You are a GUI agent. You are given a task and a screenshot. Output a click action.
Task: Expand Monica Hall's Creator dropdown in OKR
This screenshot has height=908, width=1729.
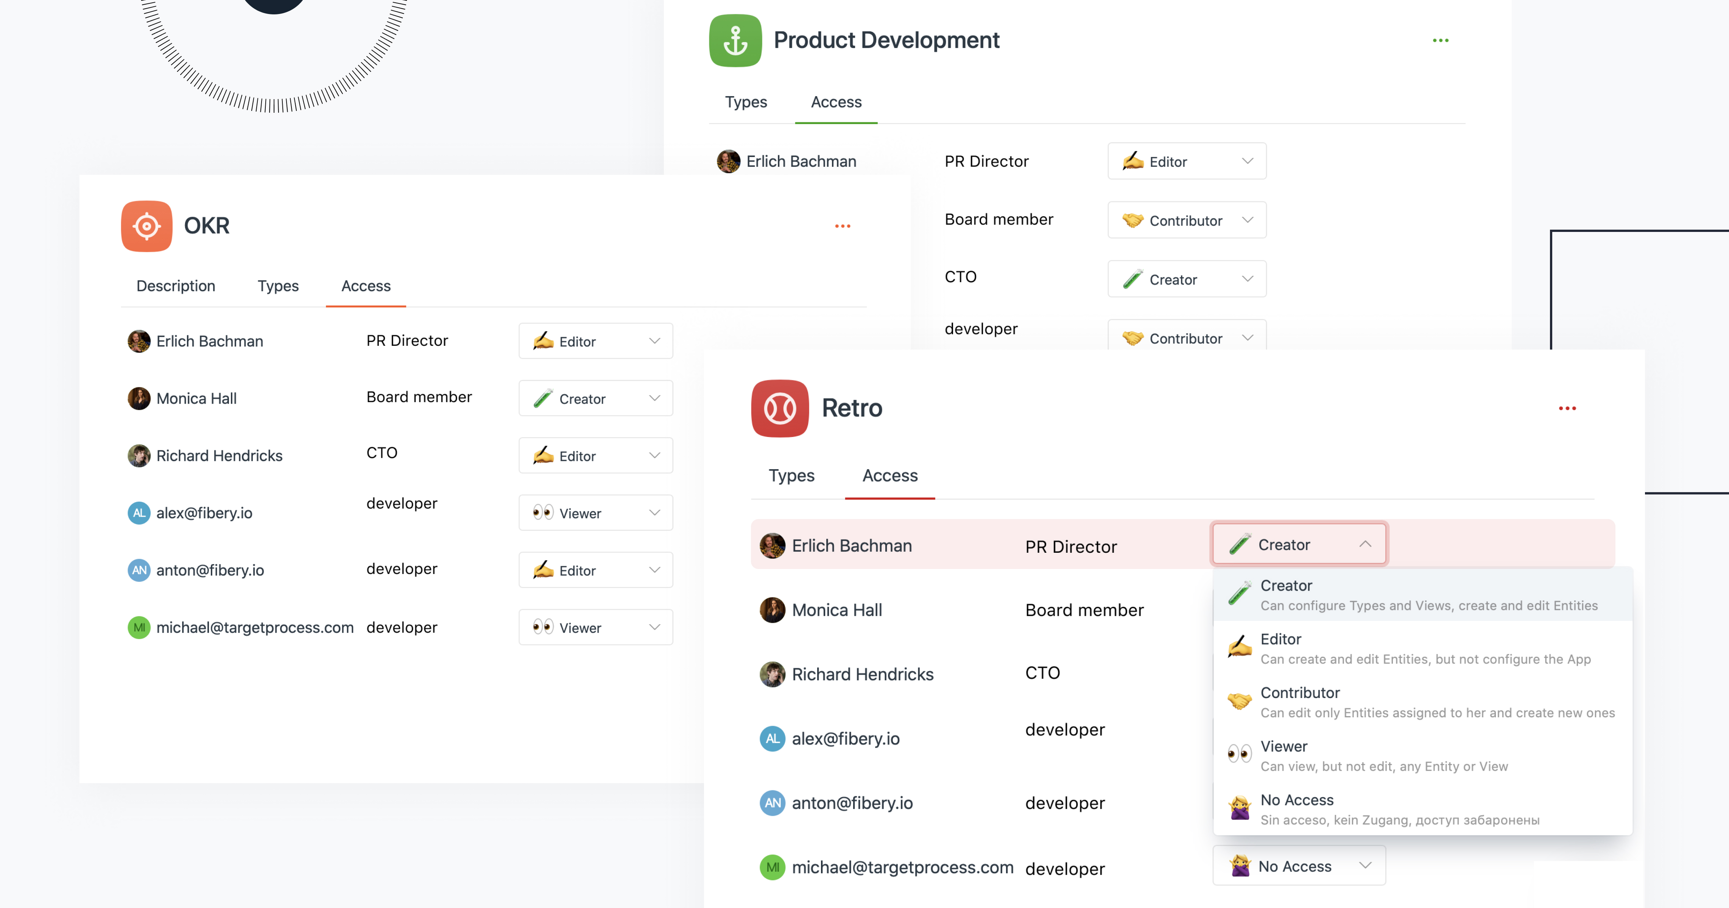point(595,399)
